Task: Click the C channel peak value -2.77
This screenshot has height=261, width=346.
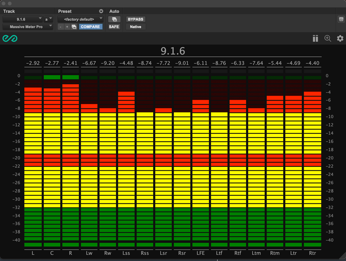Action: 52,63
